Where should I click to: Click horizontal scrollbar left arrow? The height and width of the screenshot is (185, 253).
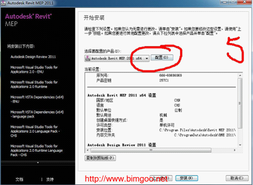[88, 150]
